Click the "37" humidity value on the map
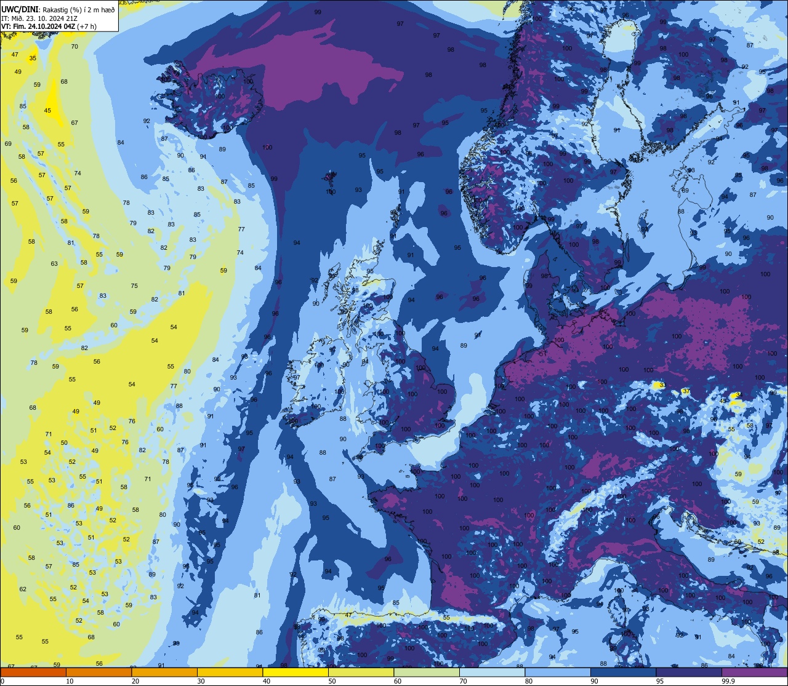This screenshot has width=788, height=686. tap(686, 392)
